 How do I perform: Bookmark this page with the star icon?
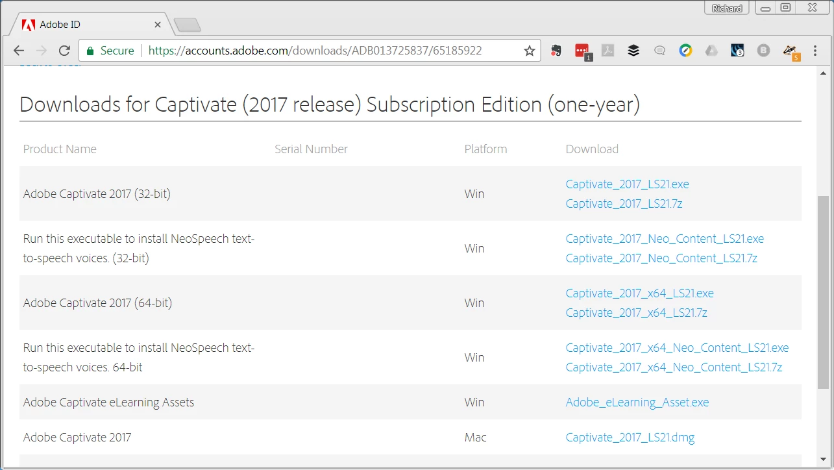530,51
